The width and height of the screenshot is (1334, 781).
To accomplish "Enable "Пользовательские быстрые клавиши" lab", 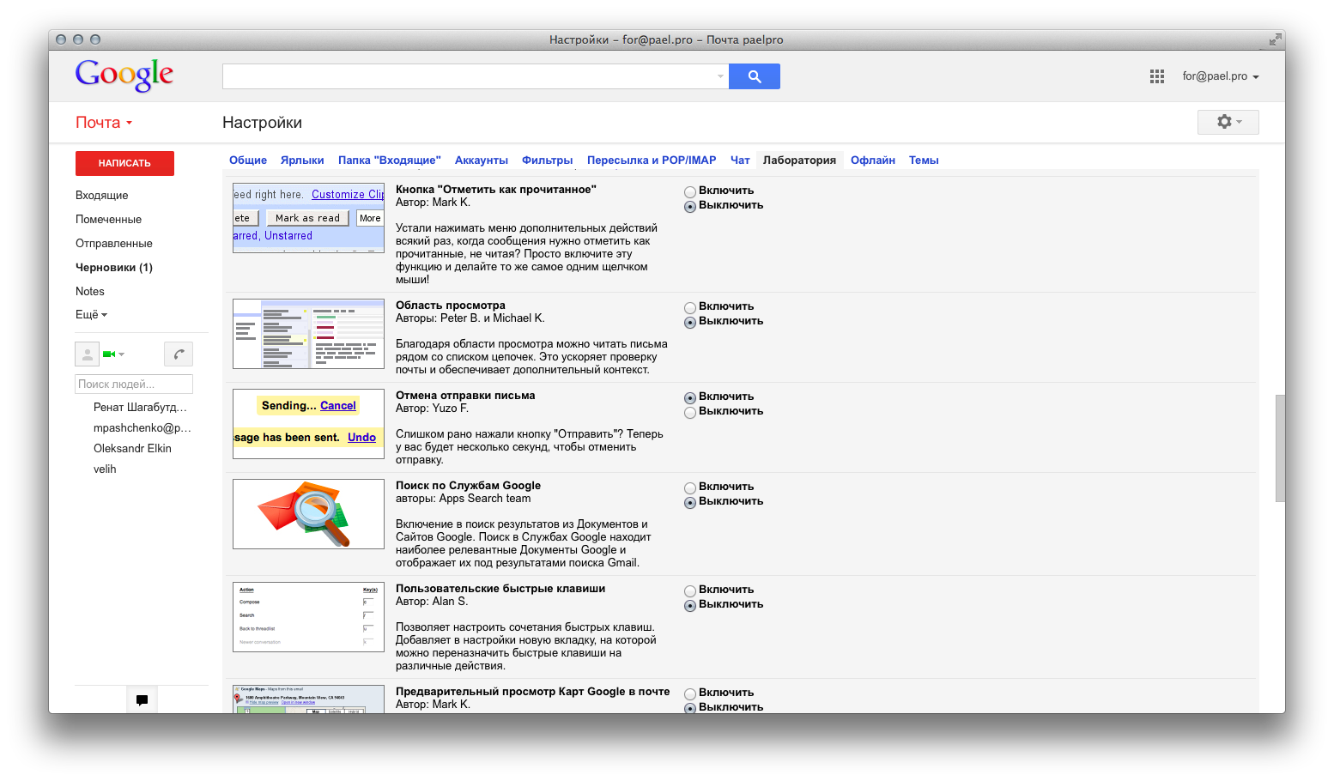I will coord(690,591).
